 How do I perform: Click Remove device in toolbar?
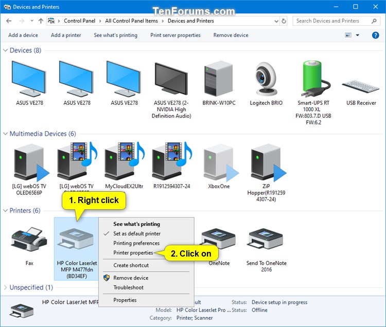[x=231, y=35]
